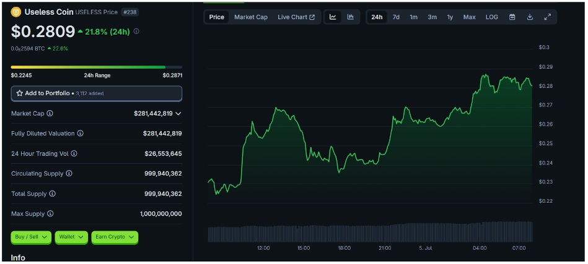
Task: Switch to line chart view icon
Action: 333,17
